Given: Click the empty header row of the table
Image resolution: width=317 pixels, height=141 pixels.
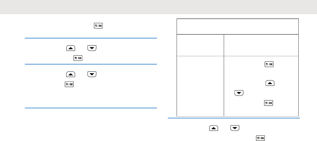Looking at the screenshot, I should (x=237, y=26).
